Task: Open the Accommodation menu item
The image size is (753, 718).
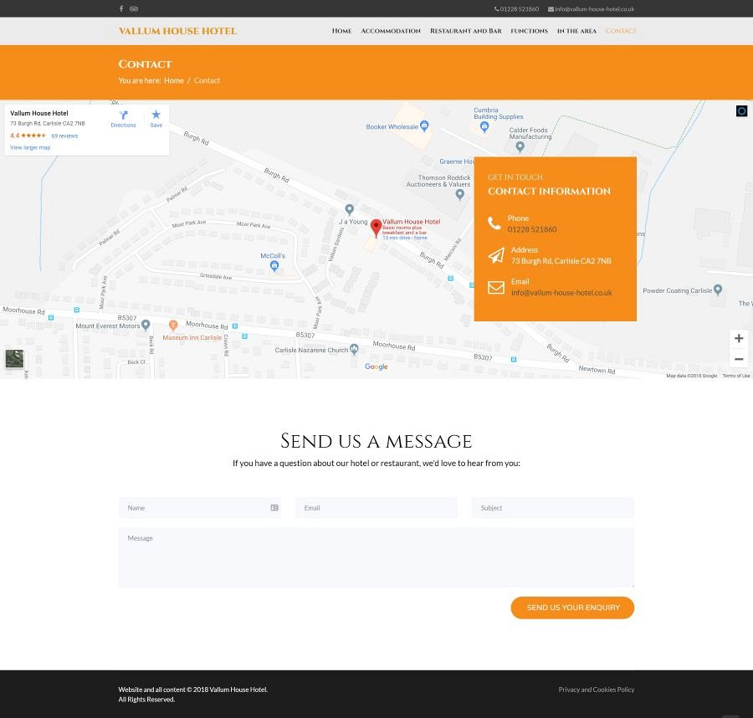Action: (x=391, y=31)
